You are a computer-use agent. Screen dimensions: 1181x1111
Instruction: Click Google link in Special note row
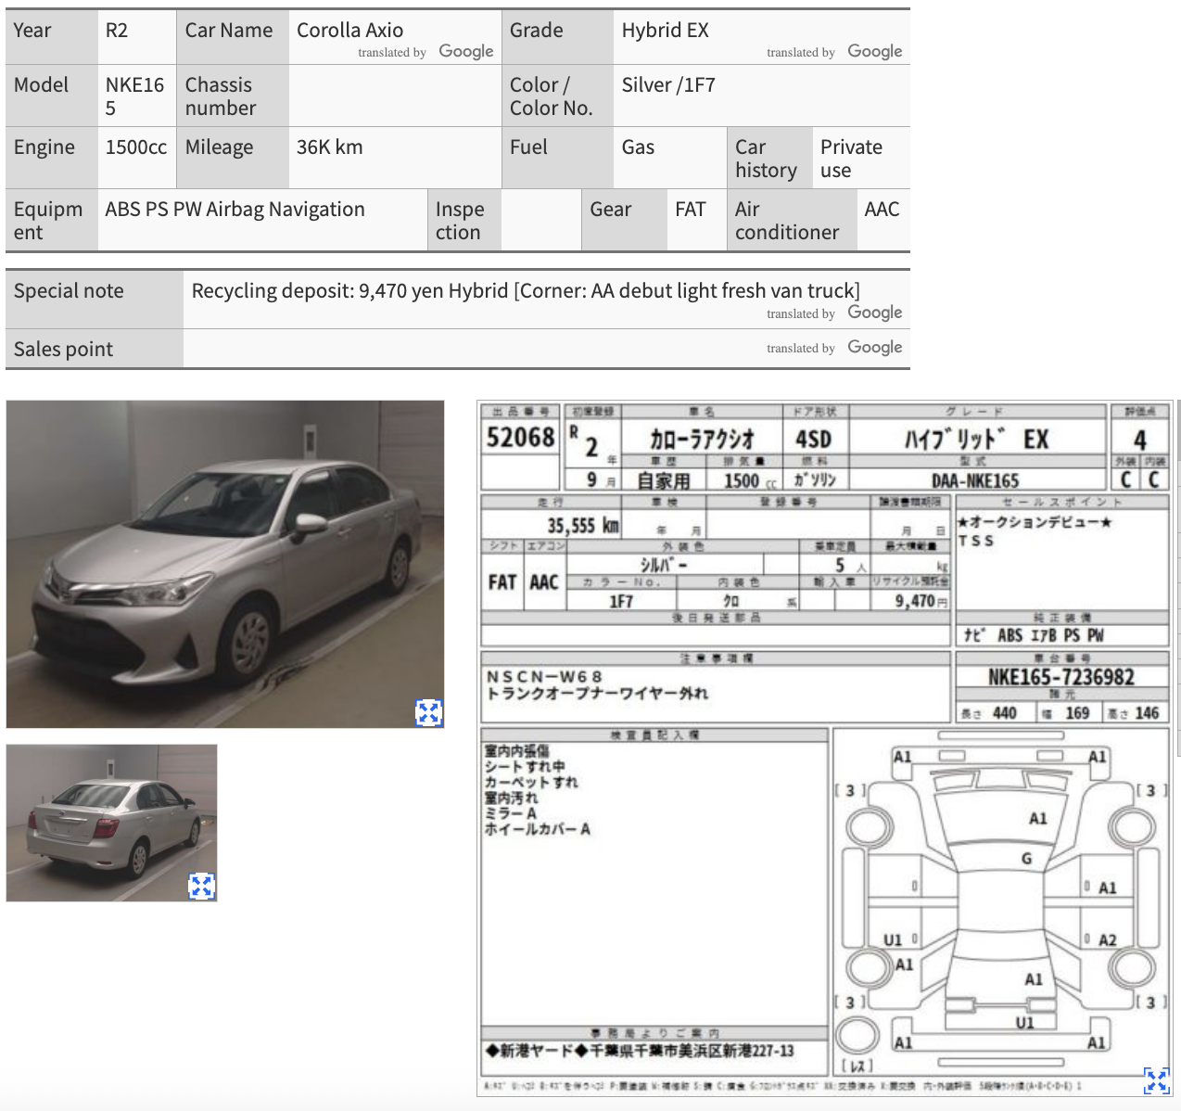point(874,313)
